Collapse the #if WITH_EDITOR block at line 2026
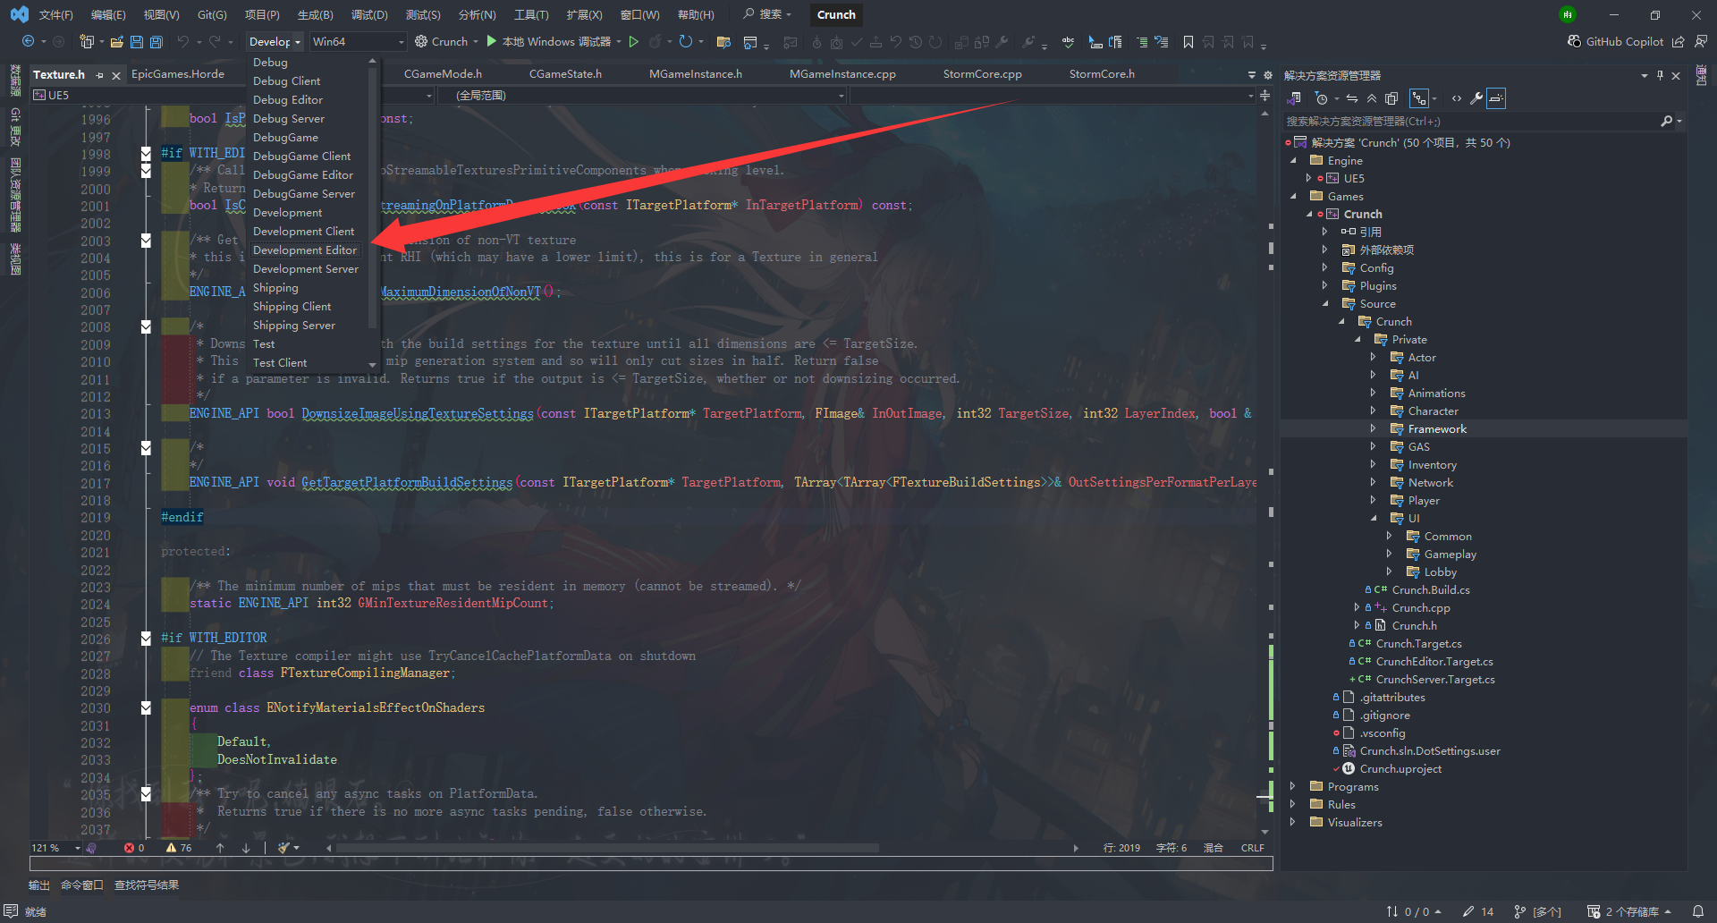The image size is (1717, 923). [146, 639]
